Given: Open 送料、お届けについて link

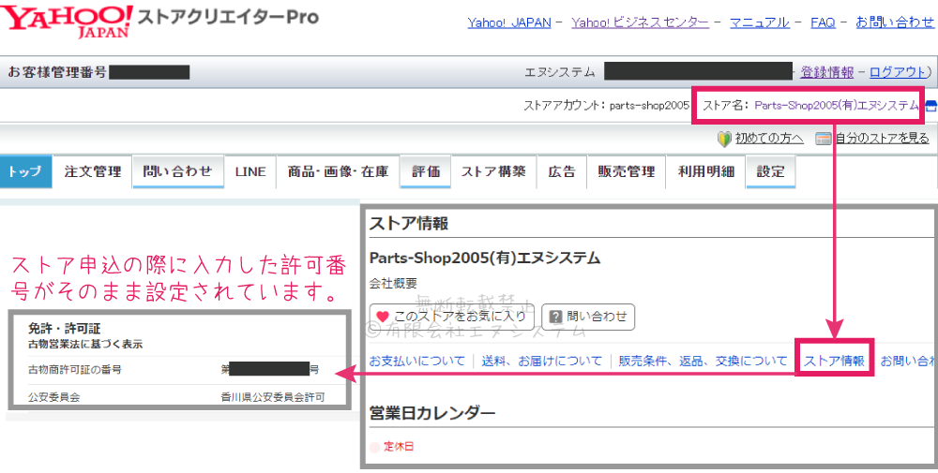Looking at the screenshot, I should (x=542, y=361).
